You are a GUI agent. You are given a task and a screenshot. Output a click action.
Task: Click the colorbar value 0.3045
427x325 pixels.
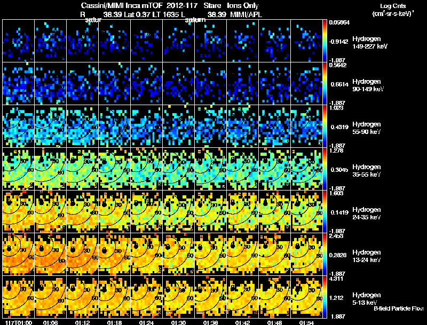339,170
